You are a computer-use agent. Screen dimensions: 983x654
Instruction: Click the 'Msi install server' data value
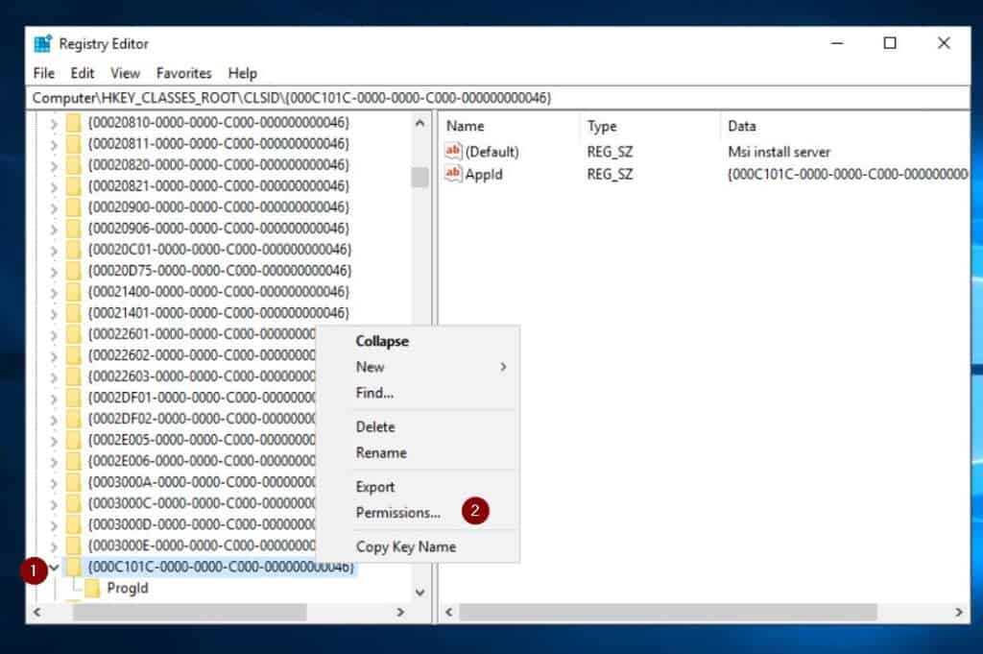779,152
